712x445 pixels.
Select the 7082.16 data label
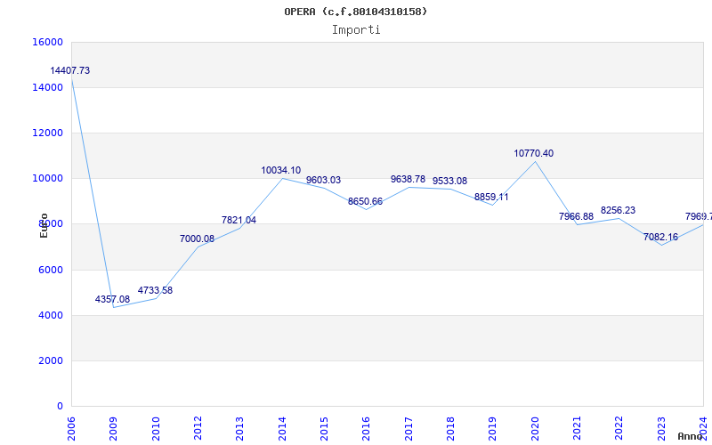(660, 237)
